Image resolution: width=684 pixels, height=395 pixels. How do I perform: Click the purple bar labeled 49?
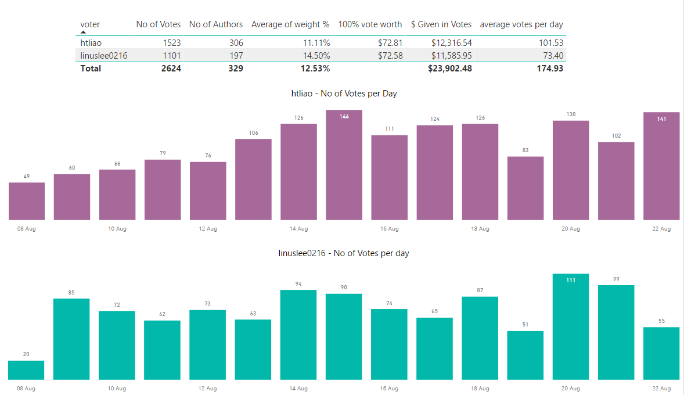pyautogui.click(x=27, y=202)
